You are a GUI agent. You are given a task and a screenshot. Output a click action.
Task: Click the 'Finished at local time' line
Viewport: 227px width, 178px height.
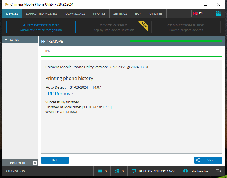point(78,107)
